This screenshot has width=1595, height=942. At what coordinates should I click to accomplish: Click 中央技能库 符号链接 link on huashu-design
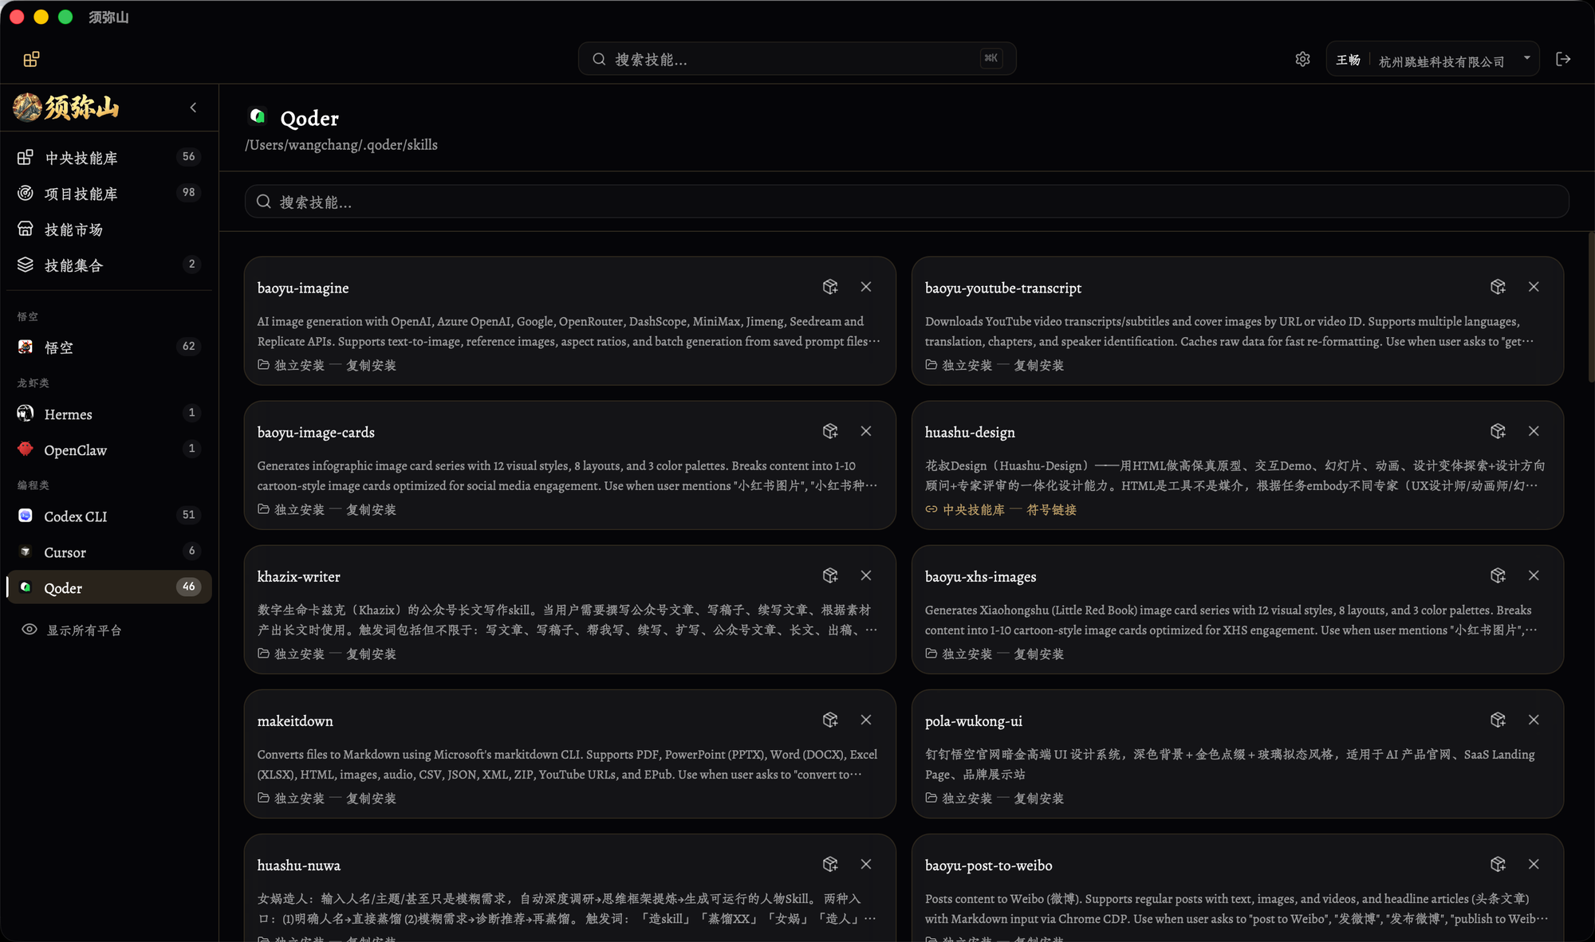[x=1001, y=510]
